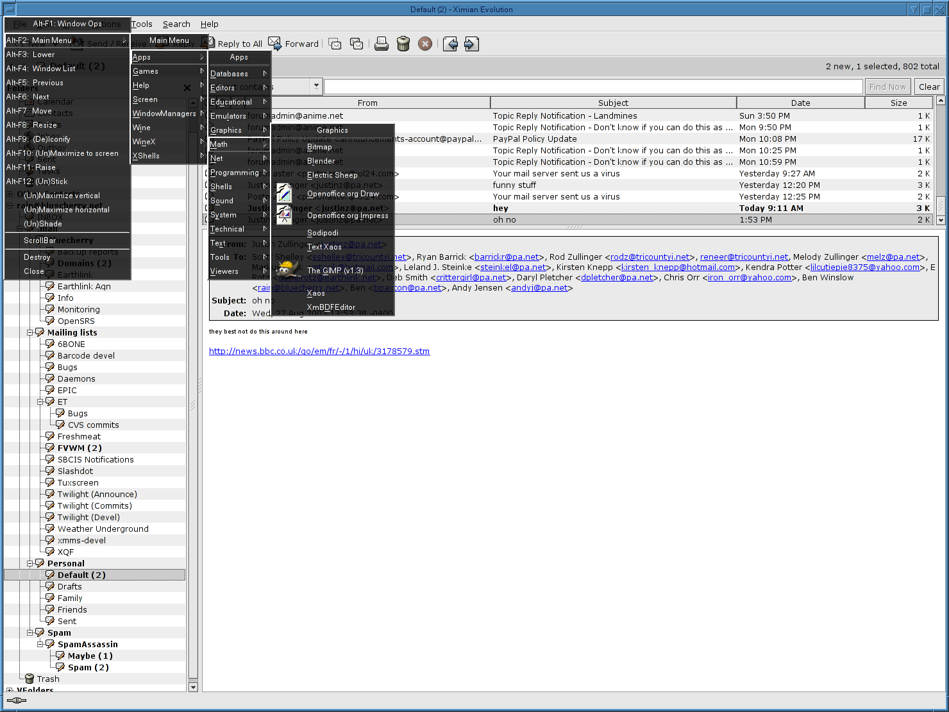Viewport: 949px width, 712px height.
Task: Click the lilcutiepie8375@yahoo.com email link
Action: click(865, 267)
